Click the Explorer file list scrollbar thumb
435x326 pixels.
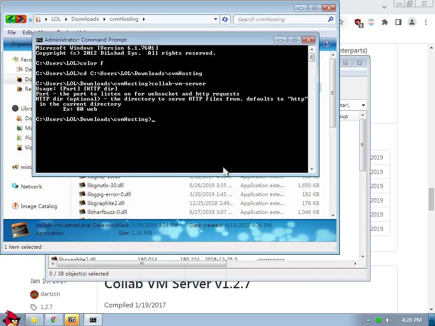click(333, 93)
